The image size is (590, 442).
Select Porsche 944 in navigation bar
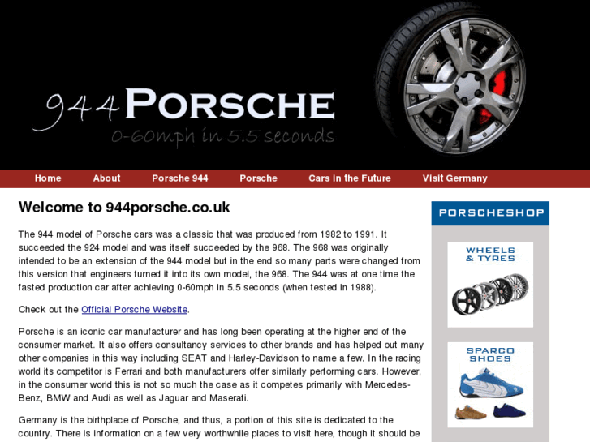click(x=180, y=178)
